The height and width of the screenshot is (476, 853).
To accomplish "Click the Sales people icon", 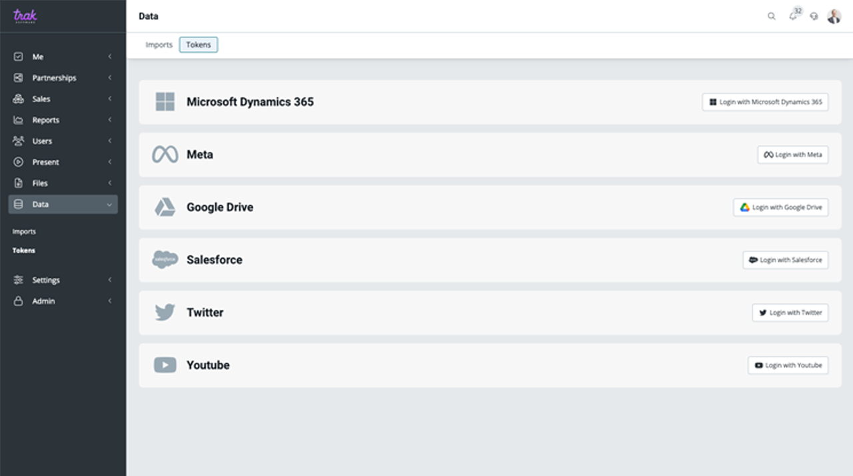I will click(x=19, y=99).
